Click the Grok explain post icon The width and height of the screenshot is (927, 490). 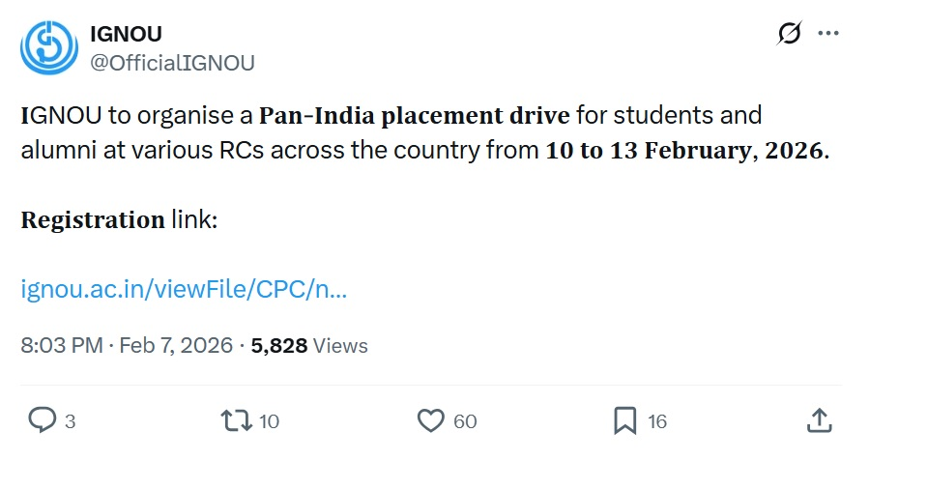[789, 34]
